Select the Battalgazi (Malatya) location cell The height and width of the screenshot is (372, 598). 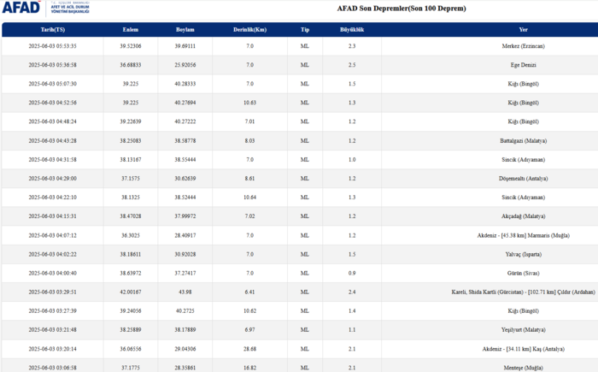523,141
